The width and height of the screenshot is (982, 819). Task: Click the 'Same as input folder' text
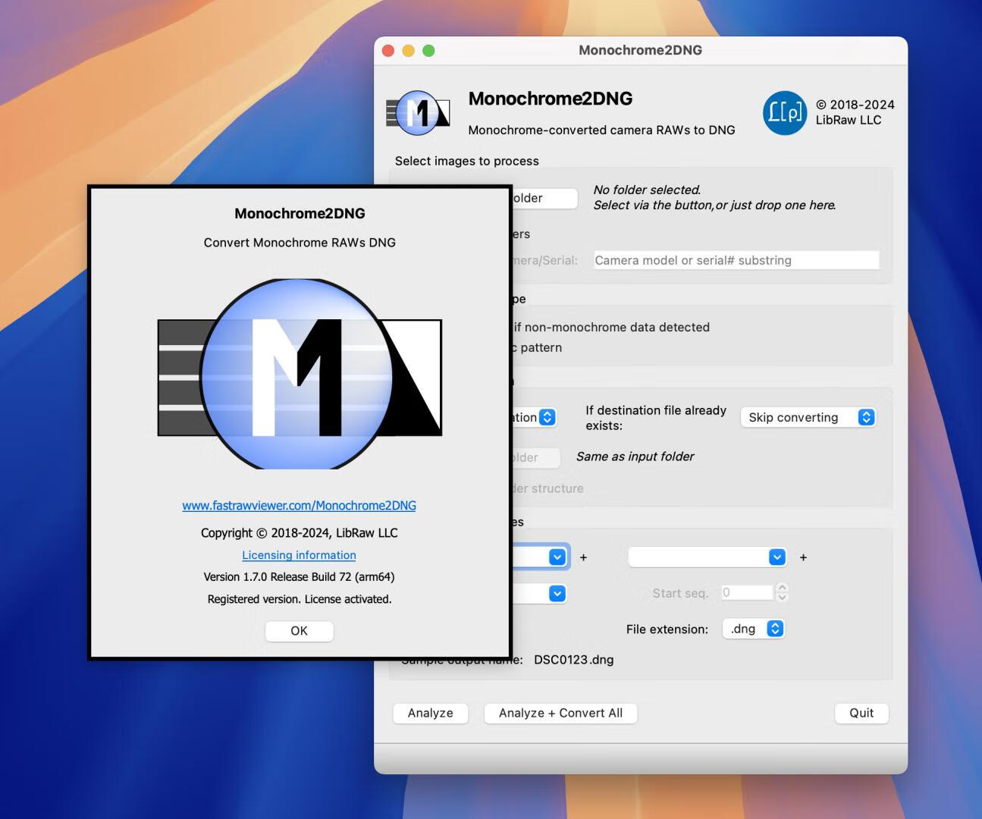click(635, 457)
